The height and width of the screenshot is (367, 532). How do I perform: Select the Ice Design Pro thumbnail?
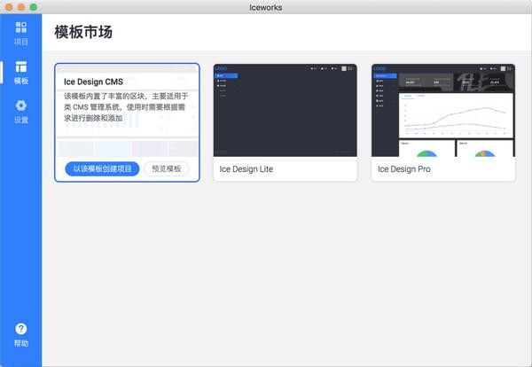click(443, 110)
